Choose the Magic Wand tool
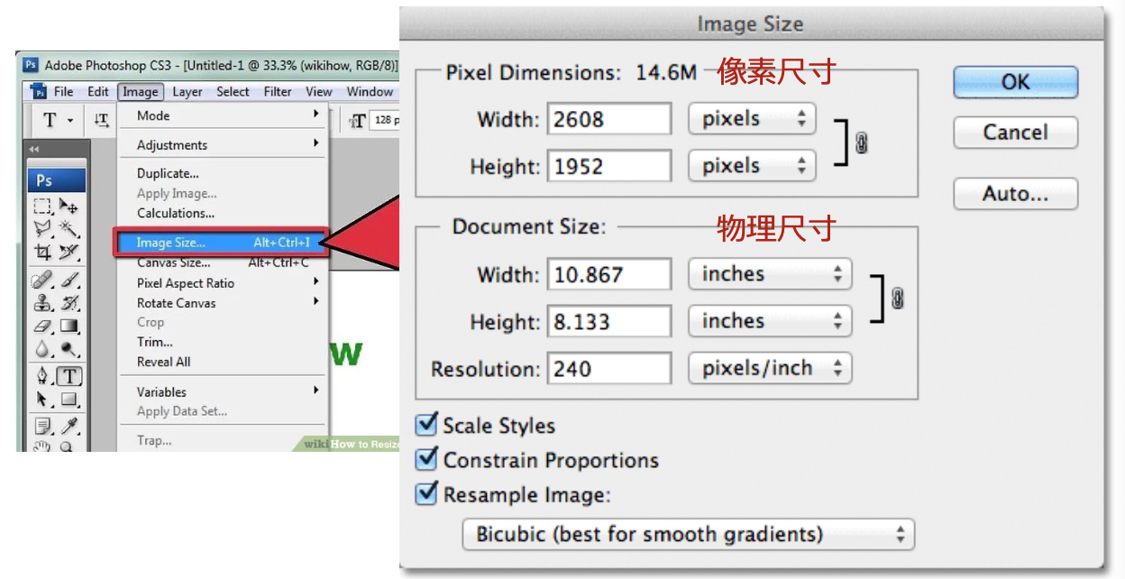The height and width of the screenshot is (579, 1125). coord(69,228)
